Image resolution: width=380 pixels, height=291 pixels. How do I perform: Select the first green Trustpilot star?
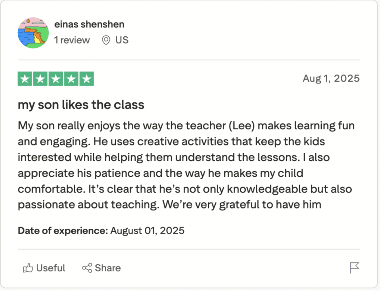pyautogui.click(x=26, y=78)
